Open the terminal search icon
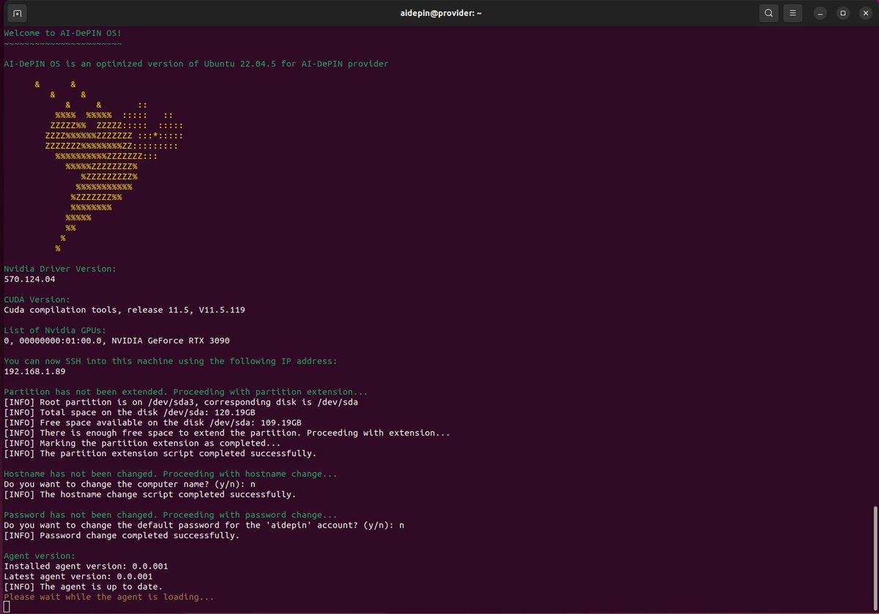This screenshot has height=614, width=879. tap(768, 12)
